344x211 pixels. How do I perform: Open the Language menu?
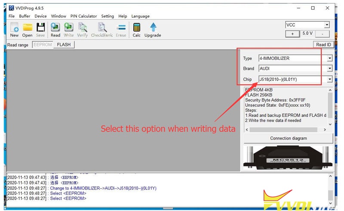pos(141,16)
